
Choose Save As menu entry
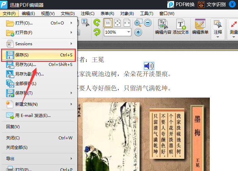point(38,65)
